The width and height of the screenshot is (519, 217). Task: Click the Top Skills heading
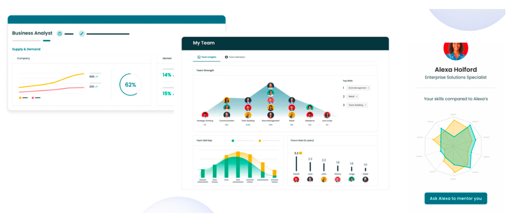[x=348, y=81]
